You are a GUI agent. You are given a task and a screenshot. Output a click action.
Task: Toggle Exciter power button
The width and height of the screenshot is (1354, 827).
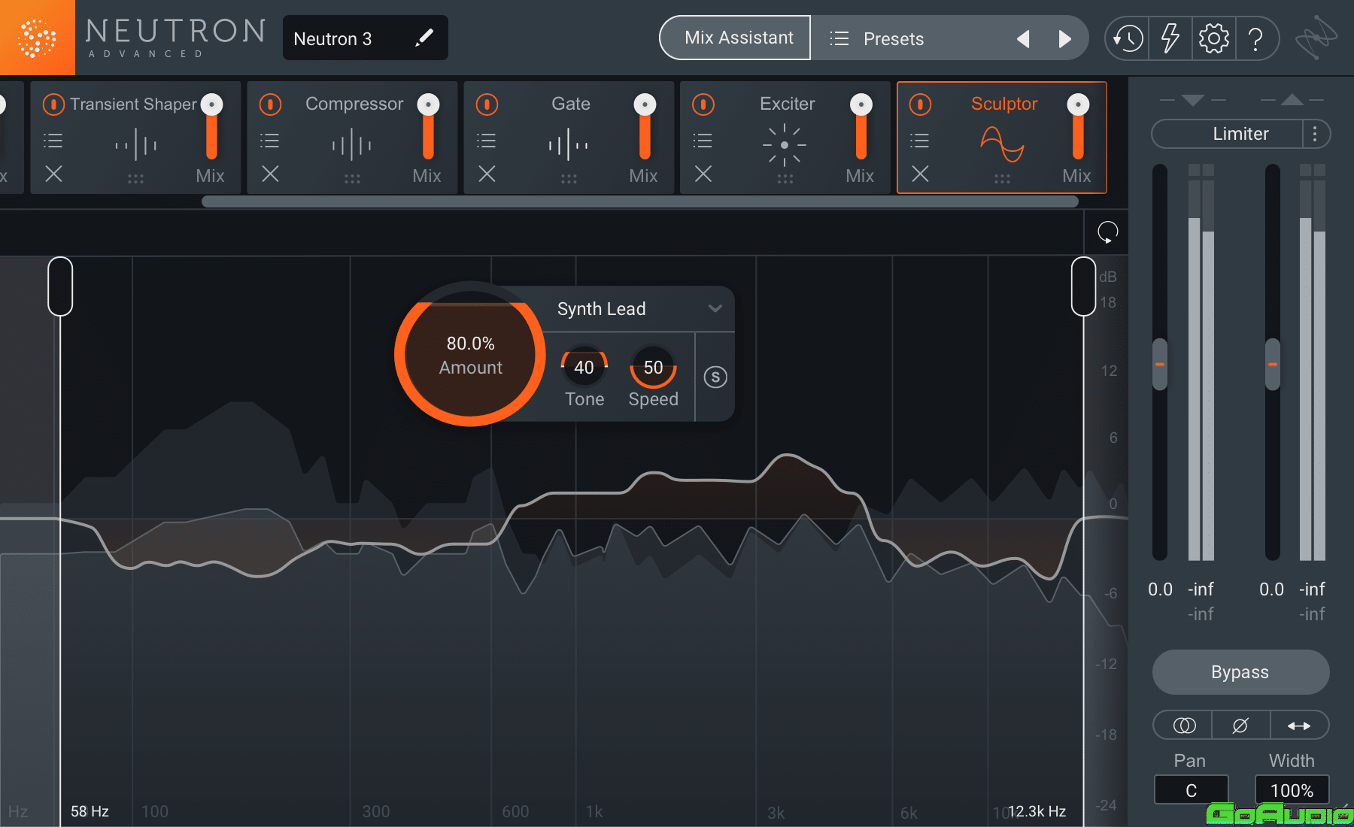point(703,104)
